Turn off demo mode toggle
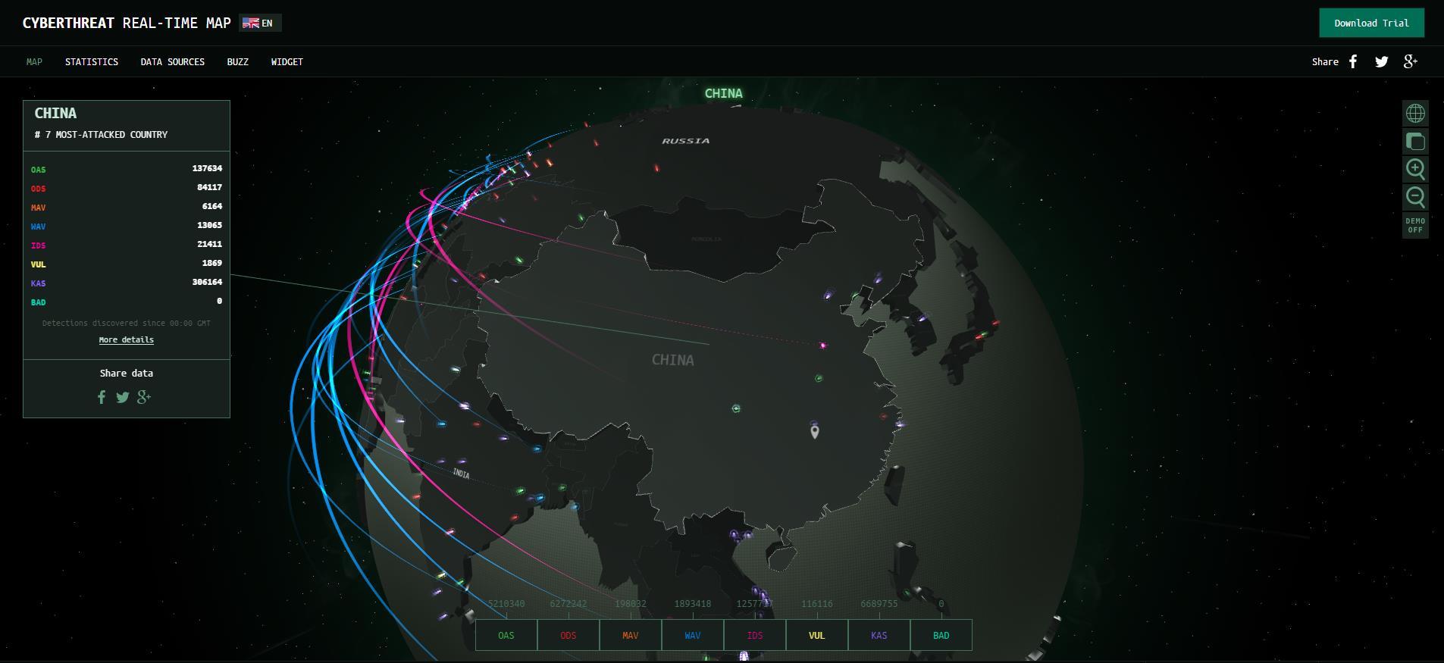This screenshot has width=1444, height=663. click(1415, 225)
